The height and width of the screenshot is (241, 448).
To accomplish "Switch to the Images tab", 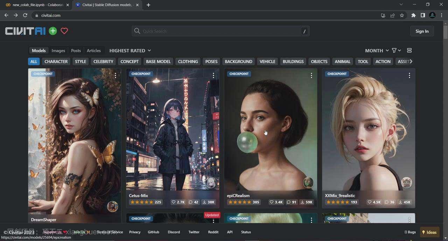I will [x=58, y=50].
